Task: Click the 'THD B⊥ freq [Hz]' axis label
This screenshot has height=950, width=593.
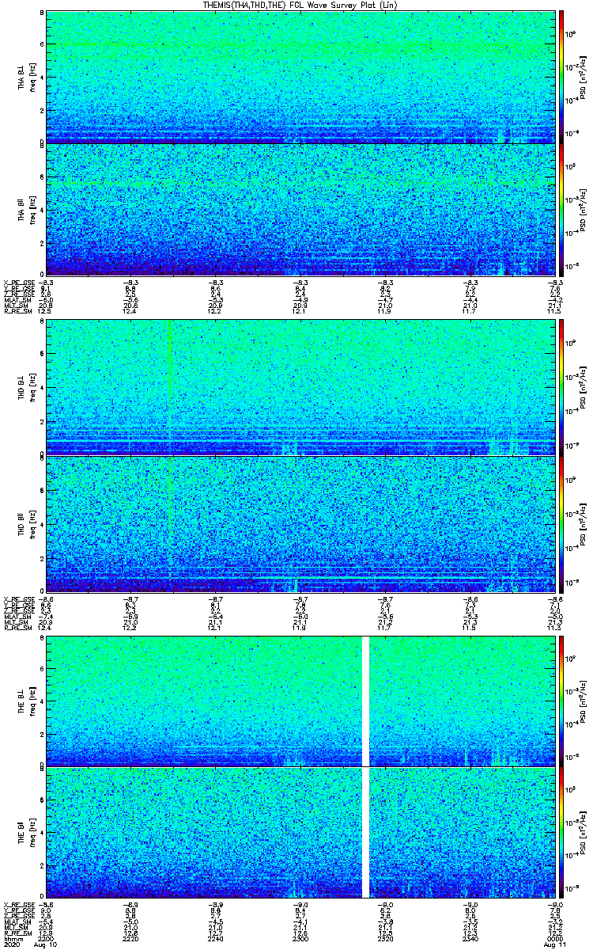Action: pyautogui.click(x=26, y=387)
